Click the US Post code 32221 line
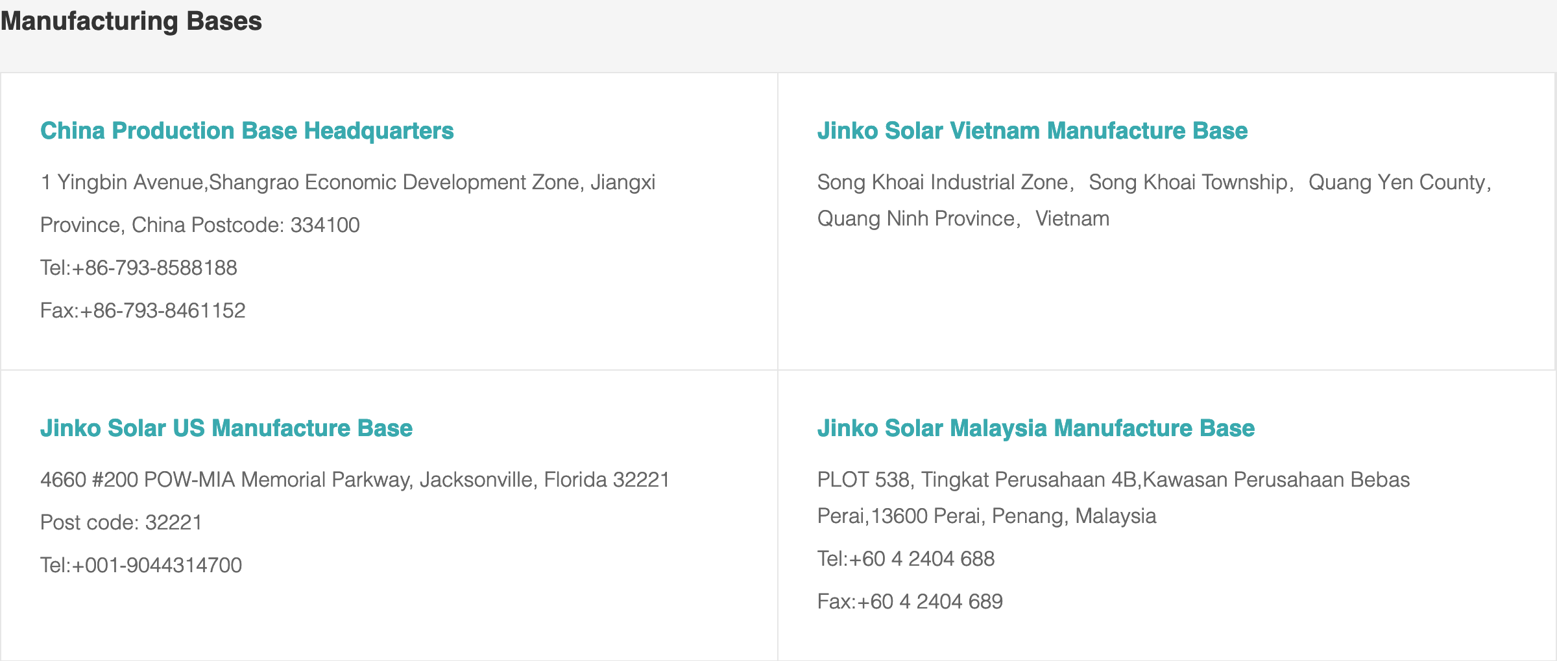This screenshot has height=661, width=1557. click(121, 522)
